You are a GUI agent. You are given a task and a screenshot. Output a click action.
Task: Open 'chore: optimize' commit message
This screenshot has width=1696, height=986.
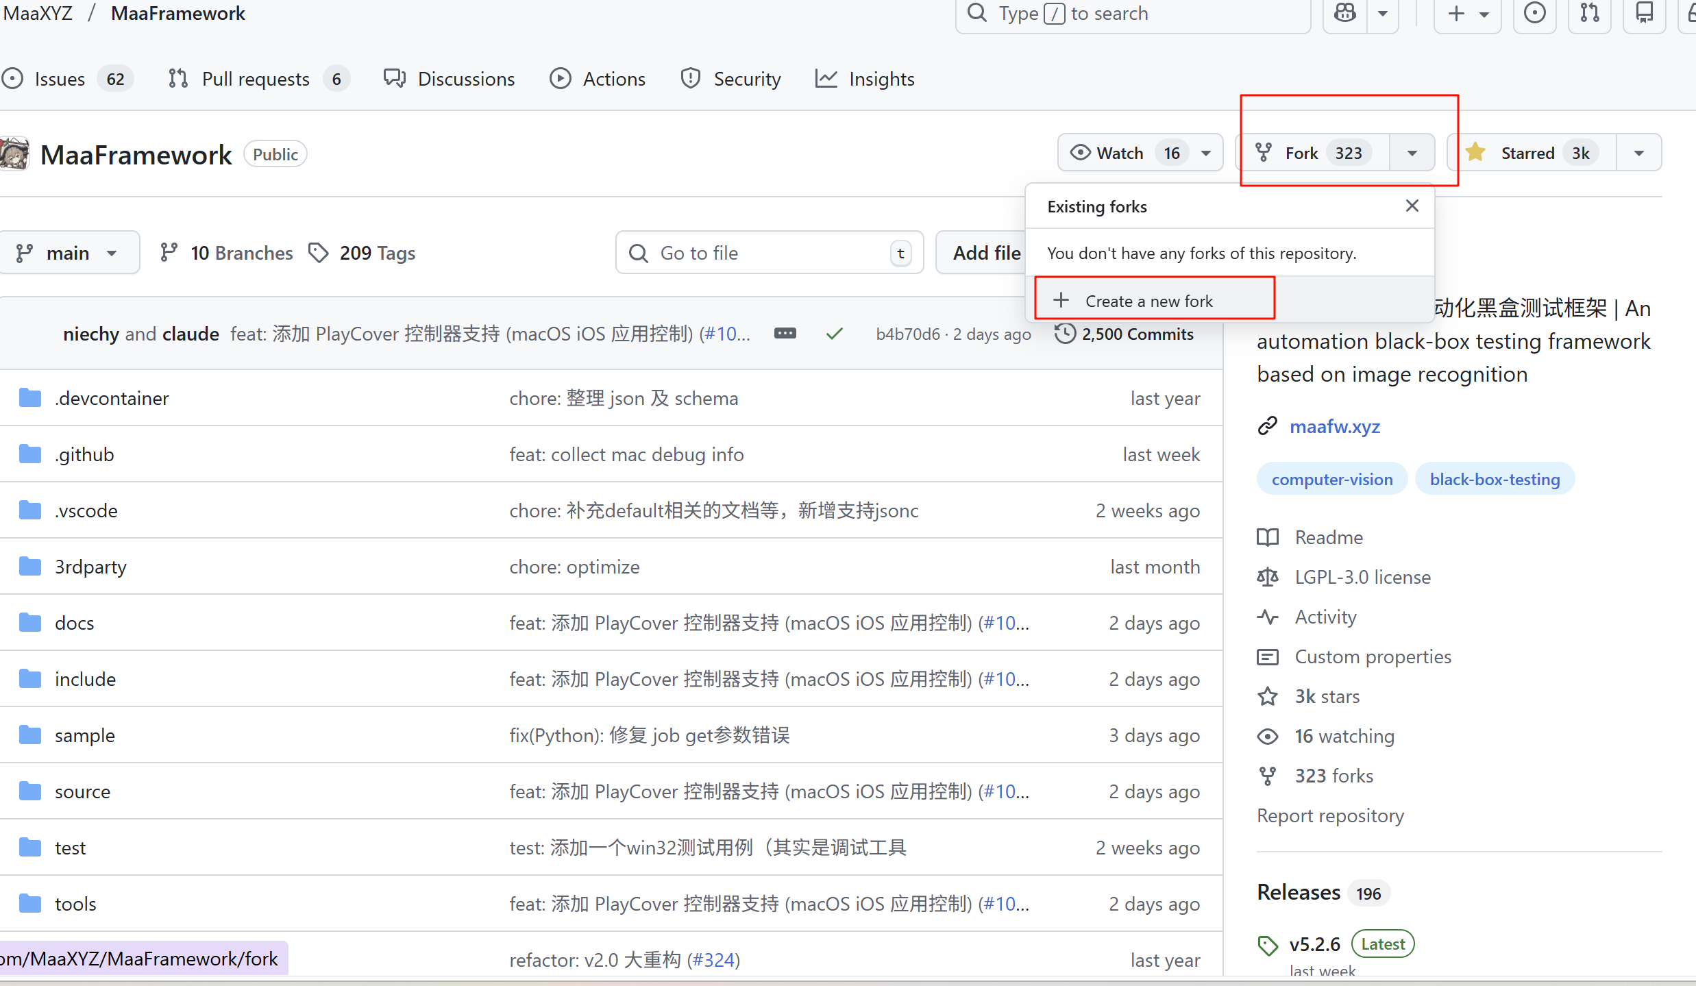[574, 567]
